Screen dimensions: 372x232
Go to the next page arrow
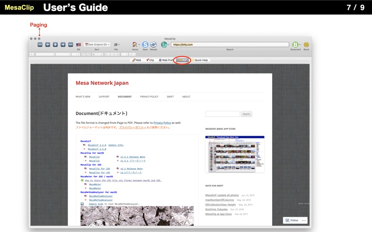click(x=63, y=45)
